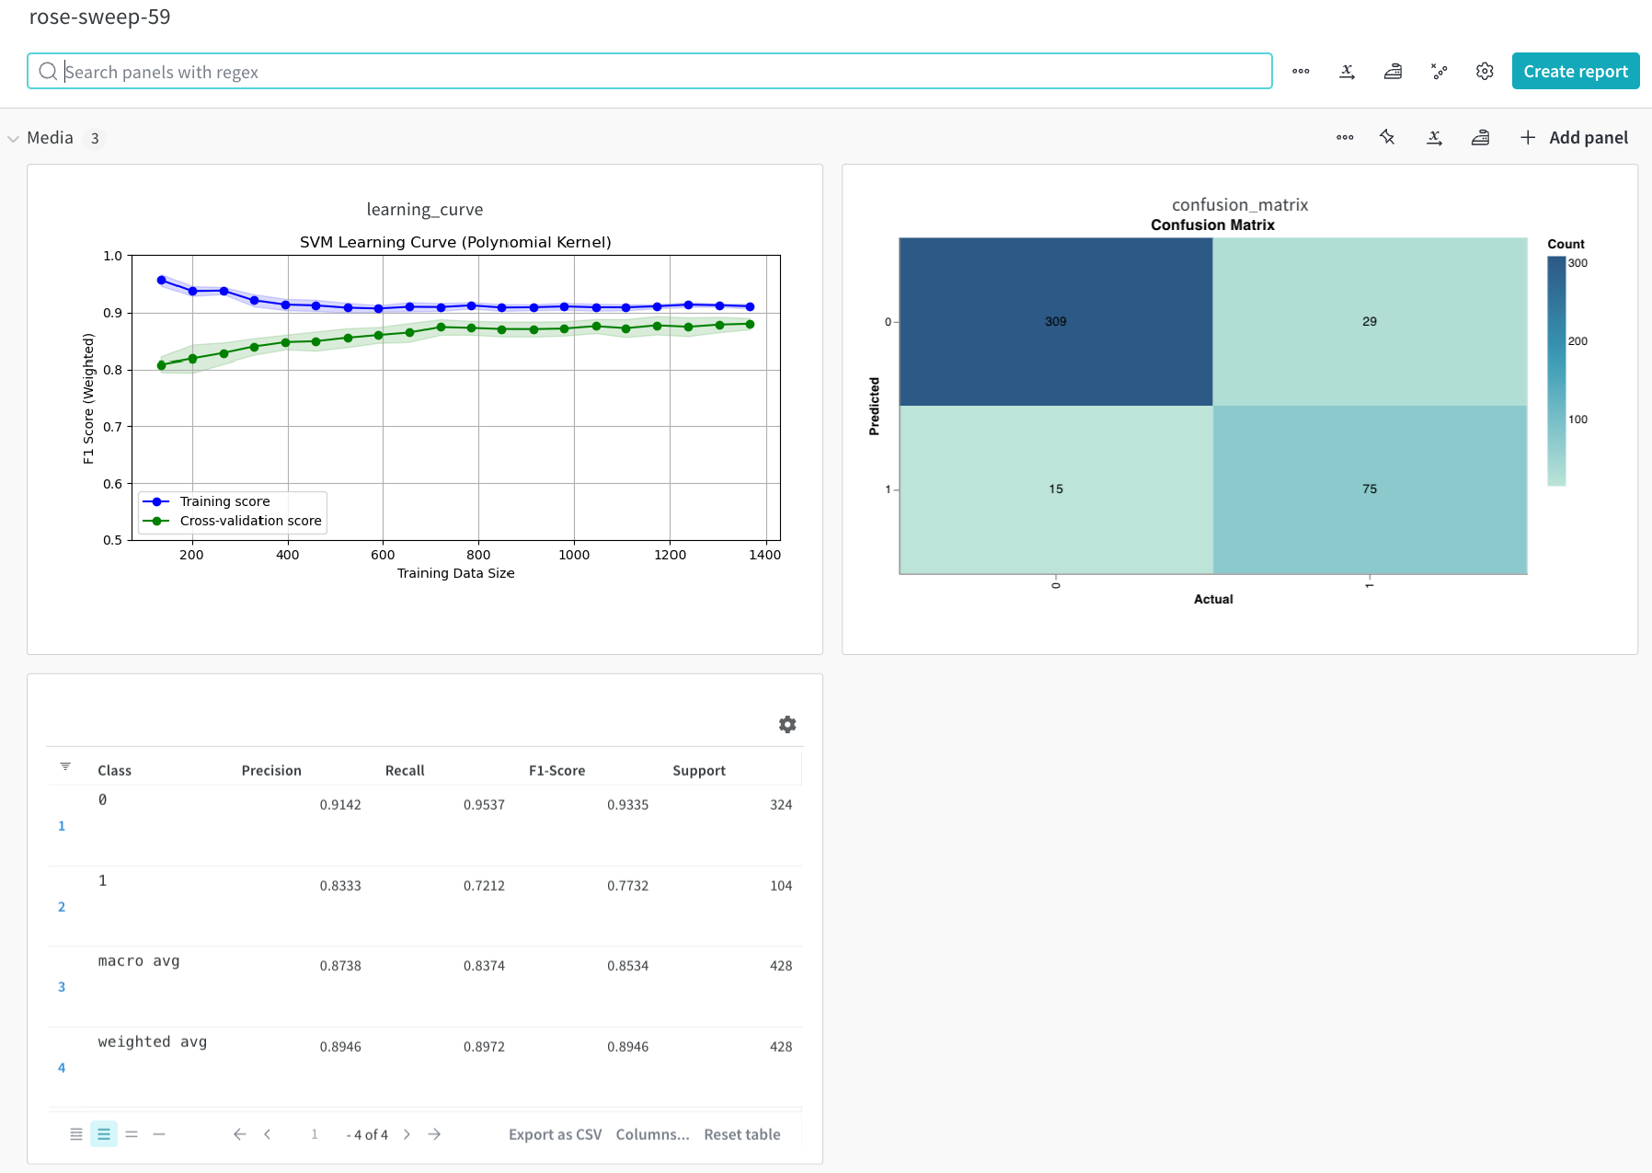The width and height of the screenshot is (1652, 1173).
Task: Click Export as CSV link
Action: pyautogui.click(x=555, y=1134)
